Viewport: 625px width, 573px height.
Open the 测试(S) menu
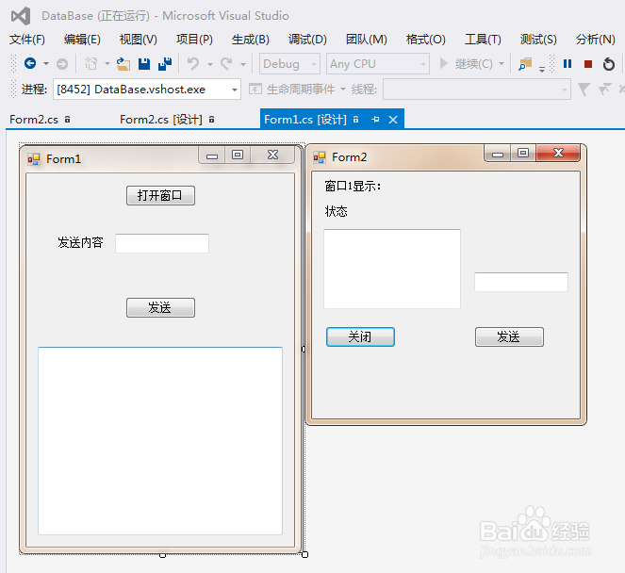(x=538, y=40)
